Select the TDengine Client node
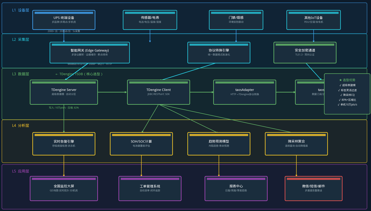The image size is (371, 211). point(159,92)
